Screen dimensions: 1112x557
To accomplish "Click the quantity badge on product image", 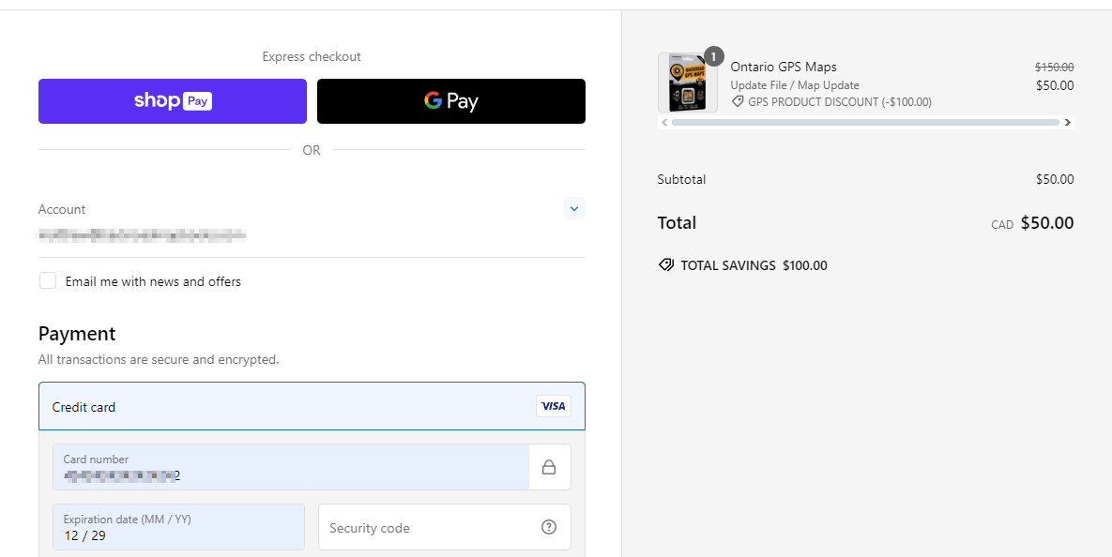I will (713, 56).
